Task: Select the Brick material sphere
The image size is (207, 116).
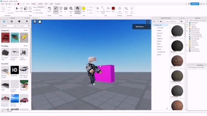Action: 177,61
